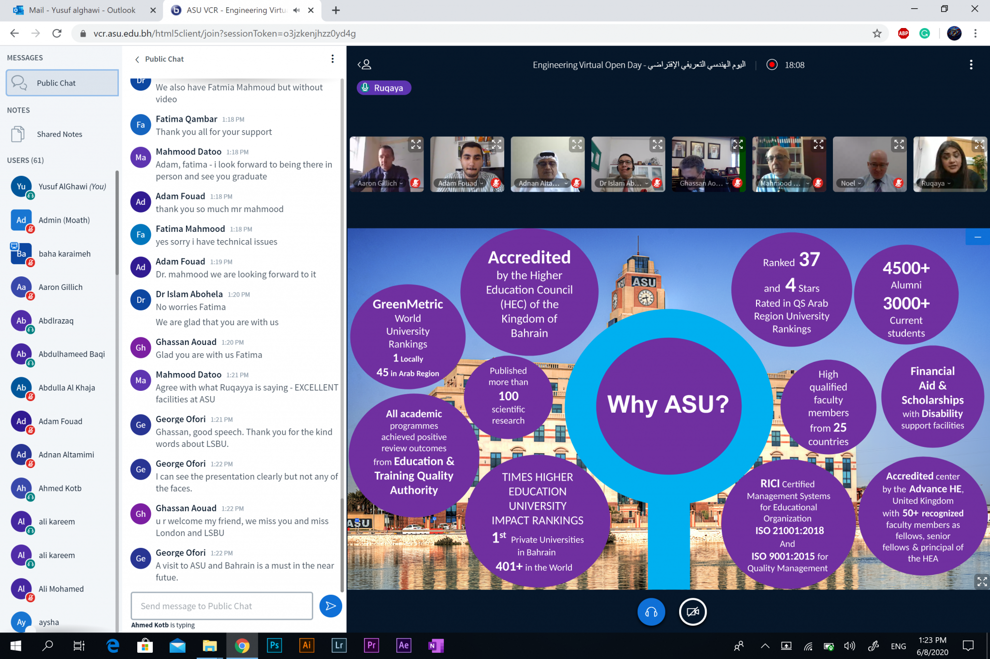Toggle the users list panel icon

point(364,64)
